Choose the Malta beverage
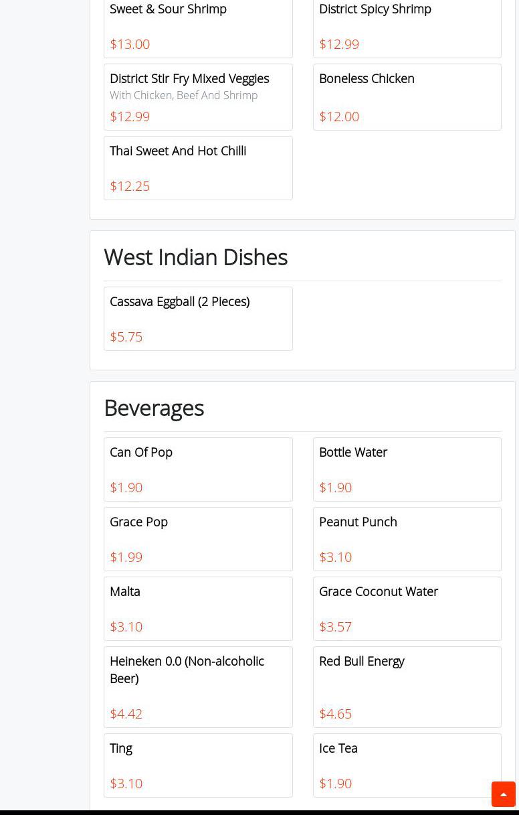This screenshot has width=519, height=815. (x=198, y=608)
